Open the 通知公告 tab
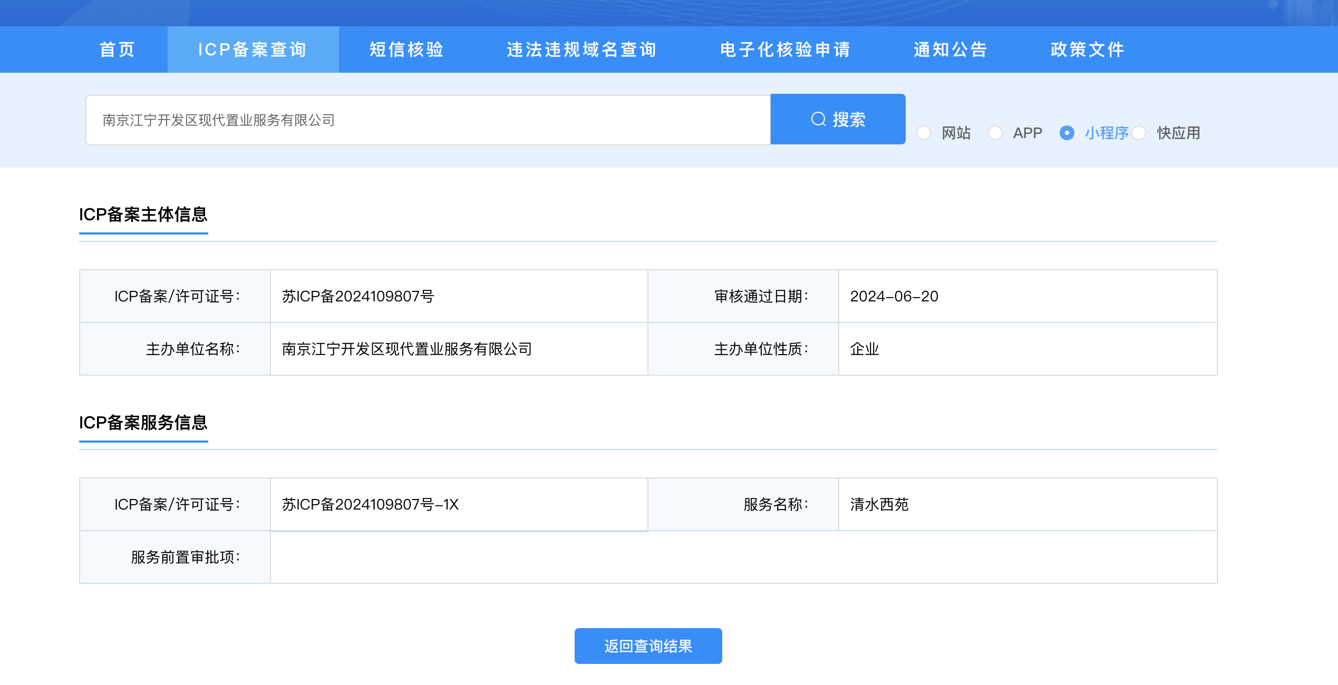1338x685 pixels. click(x=951, y=50)
